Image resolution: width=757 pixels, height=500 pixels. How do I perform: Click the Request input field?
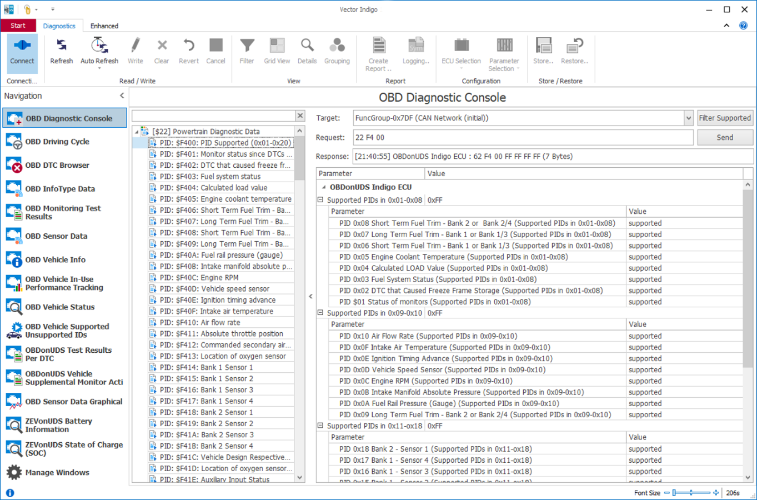523,137
